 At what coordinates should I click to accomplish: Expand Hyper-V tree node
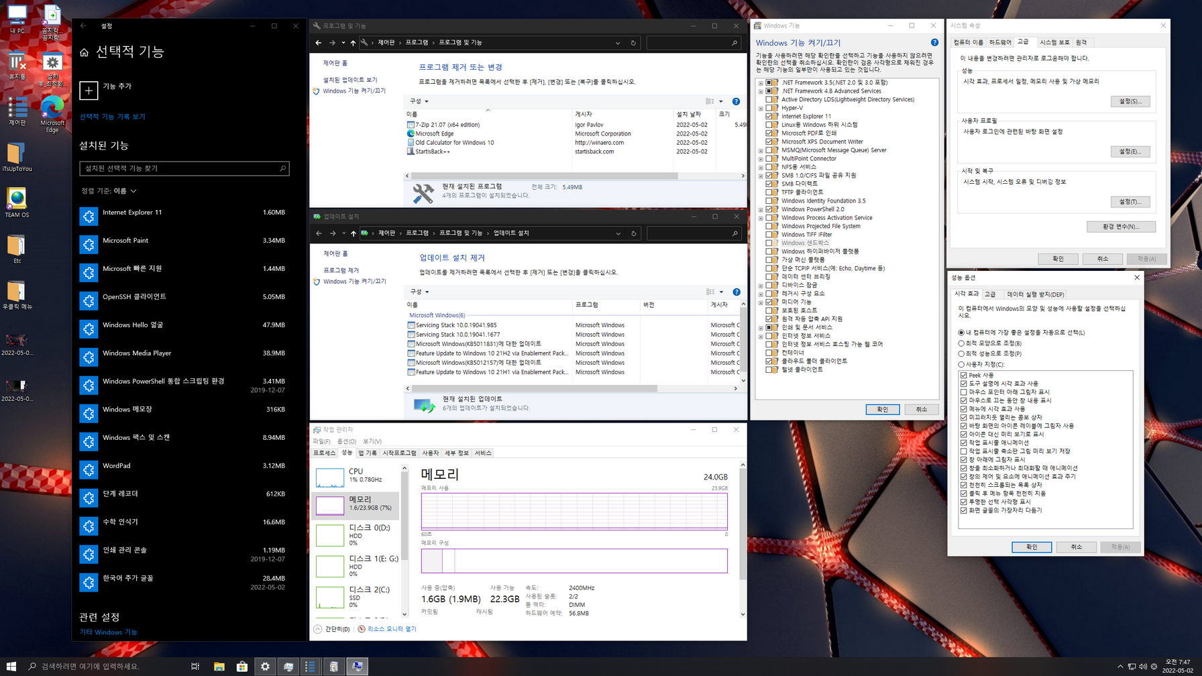[761, 108]
